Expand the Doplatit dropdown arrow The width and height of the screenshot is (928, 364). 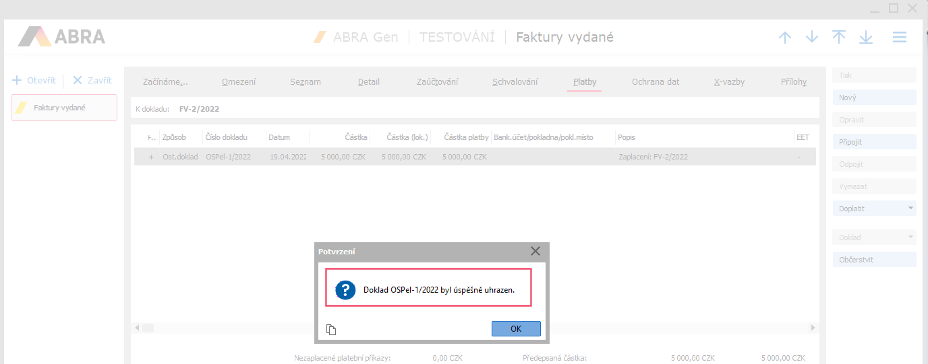point(911,209)
